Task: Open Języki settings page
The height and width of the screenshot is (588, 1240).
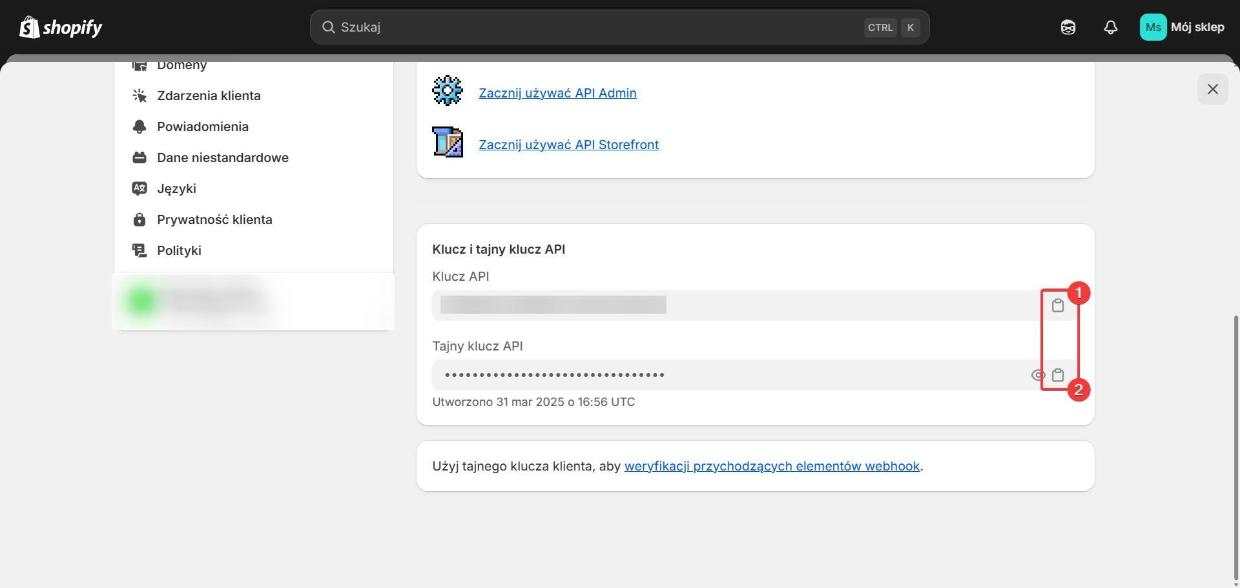Action: (176, 188)
